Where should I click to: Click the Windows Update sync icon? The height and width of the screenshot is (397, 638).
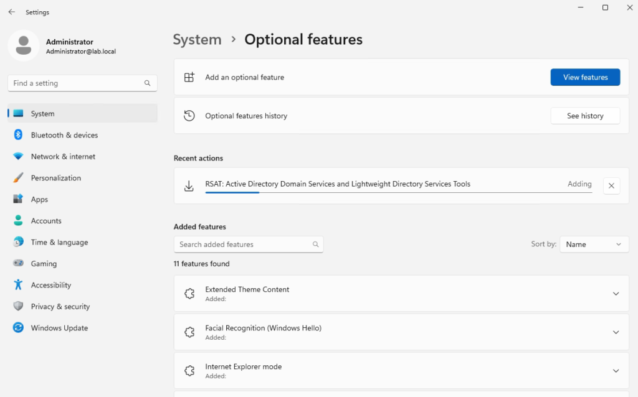pos(18,327)
